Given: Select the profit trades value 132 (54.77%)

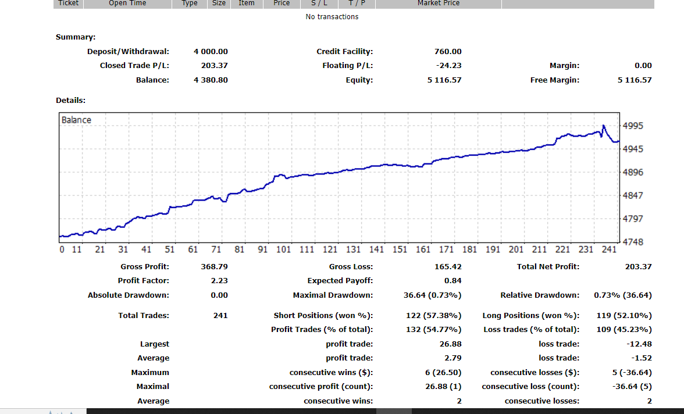Looking at the screenshot, I should (x=434, y=329).
